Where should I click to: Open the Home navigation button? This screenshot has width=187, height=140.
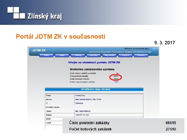[x=46, y=55]
